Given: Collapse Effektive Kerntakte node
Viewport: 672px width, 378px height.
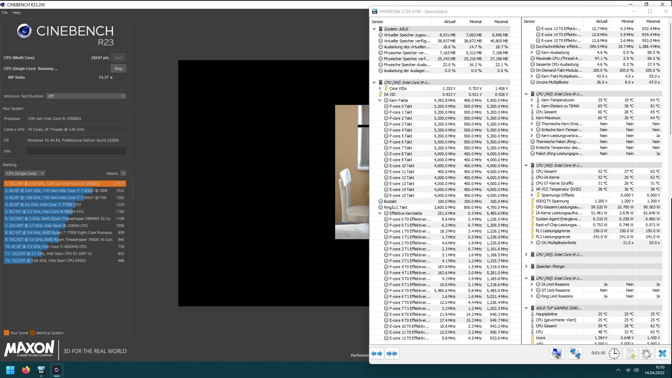Looking at the screenshot, I should (x=380, y=213).
